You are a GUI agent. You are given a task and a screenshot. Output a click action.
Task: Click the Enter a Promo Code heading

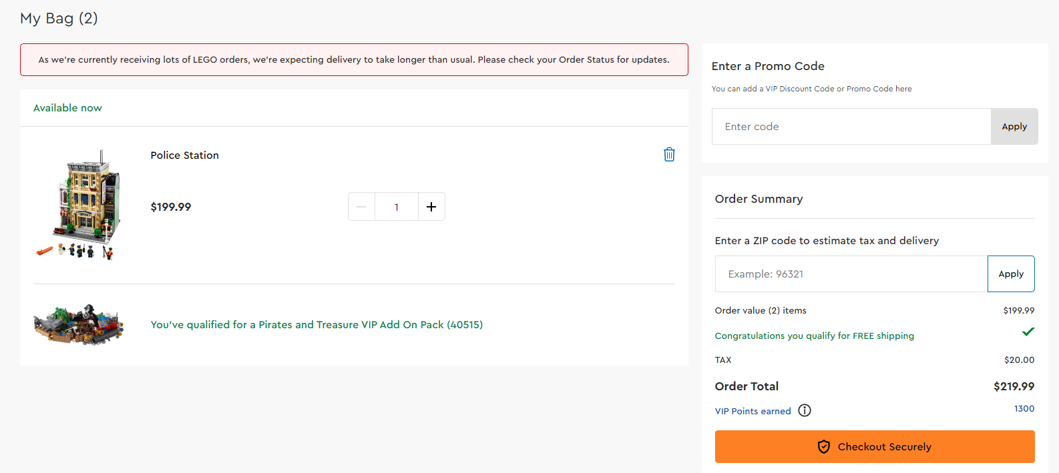768,66
